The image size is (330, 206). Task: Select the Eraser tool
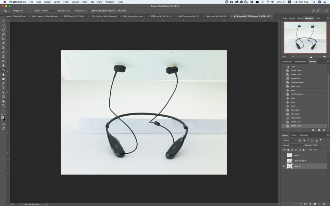(3, 65)
